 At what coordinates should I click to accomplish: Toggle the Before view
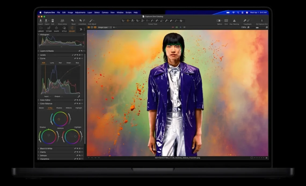pos(218,21)
